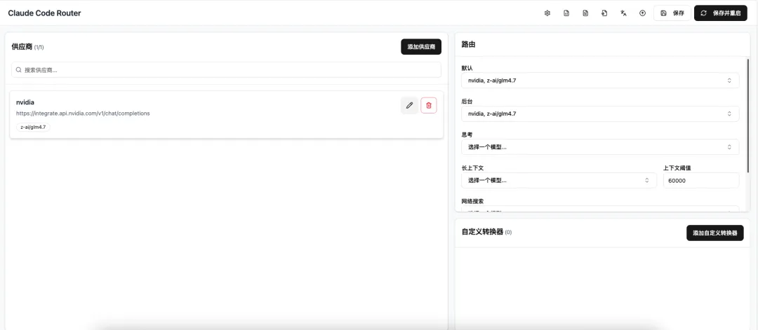Click the 路由 panel vertical scrollbar
The height and width of the screenshot is (330, 758).
click(748, 115)
